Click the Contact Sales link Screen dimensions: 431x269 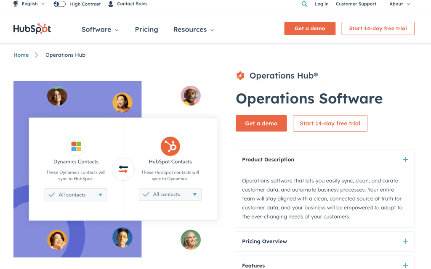(x=132, y=4)
